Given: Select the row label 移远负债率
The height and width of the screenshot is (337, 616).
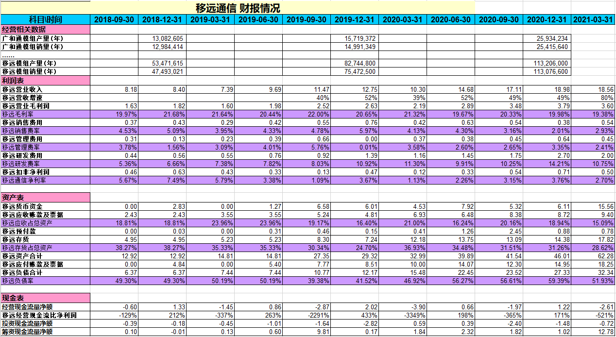Looking at the screenshot, I should 45,281.
